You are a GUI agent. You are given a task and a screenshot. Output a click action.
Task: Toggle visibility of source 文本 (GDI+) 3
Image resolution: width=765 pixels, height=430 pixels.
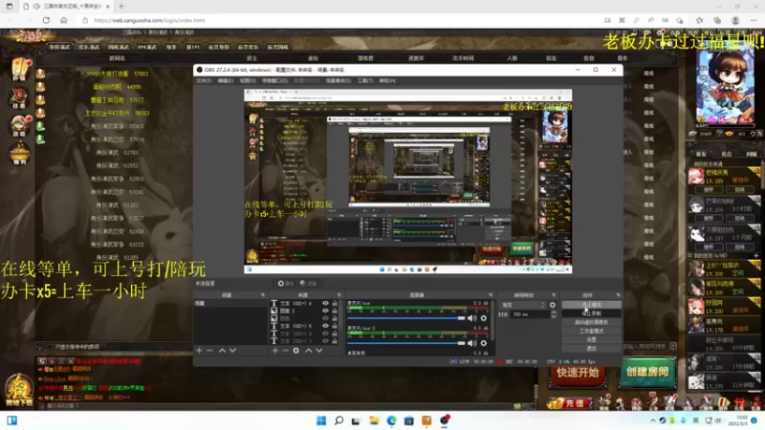[x=325, y=341]
